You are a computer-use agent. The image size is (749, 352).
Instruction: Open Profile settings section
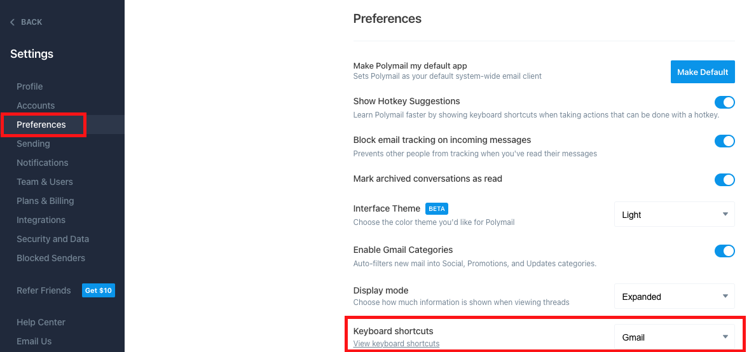[30, 86]
